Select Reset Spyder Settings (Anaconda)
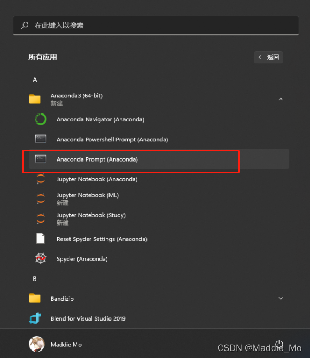This screenshot has width=310, height=358. click(x=102, y=239)
